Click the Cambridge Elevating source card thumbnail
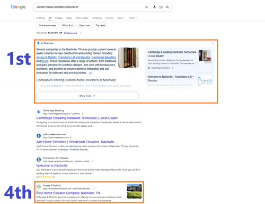265x204 pixels. (205, 57)
